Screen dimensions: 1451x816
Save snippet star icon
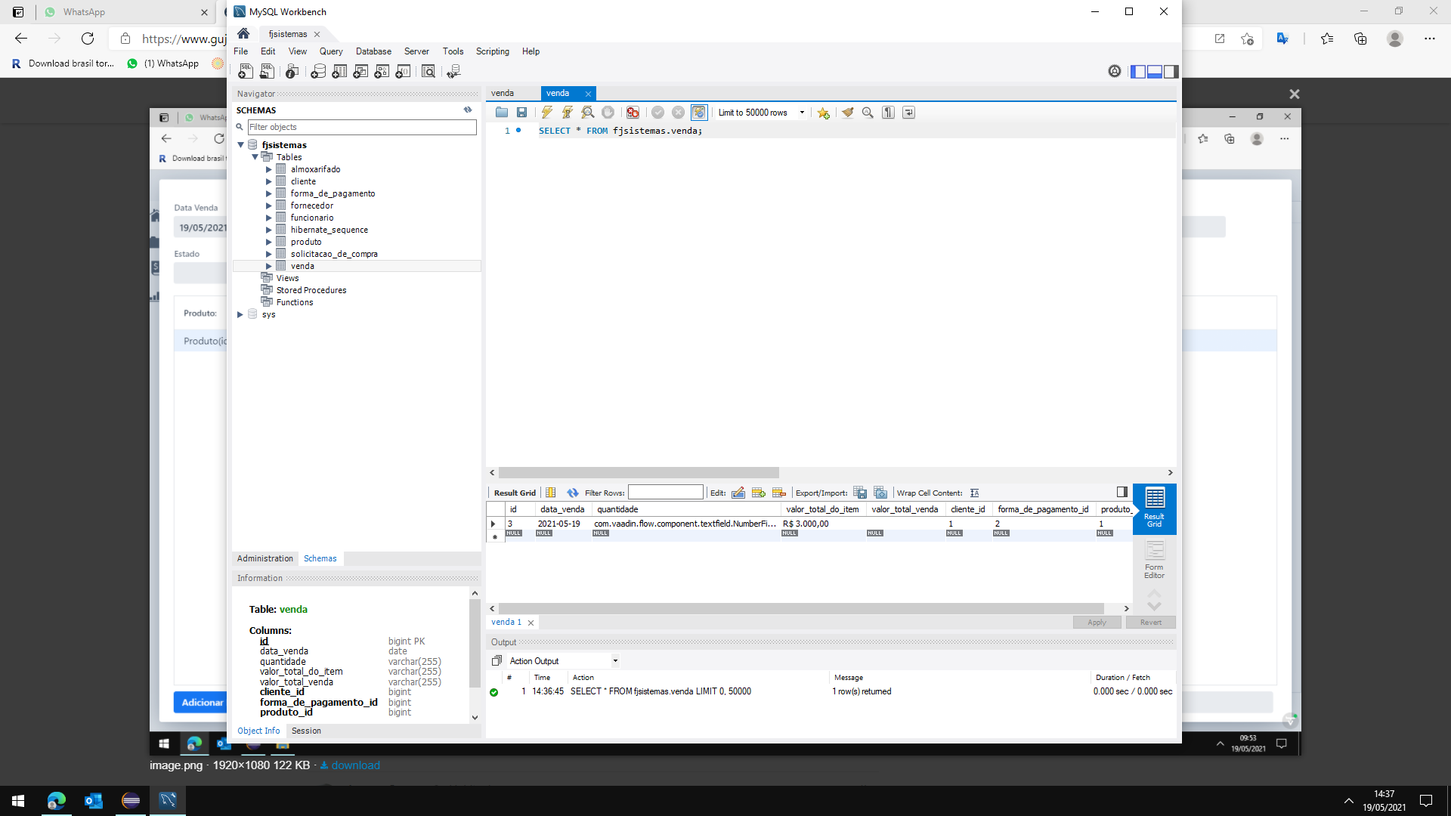click(824, 113)
